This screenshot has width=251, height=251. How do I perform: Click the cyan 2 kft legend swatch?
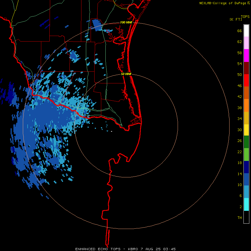[x=246, y=204]
